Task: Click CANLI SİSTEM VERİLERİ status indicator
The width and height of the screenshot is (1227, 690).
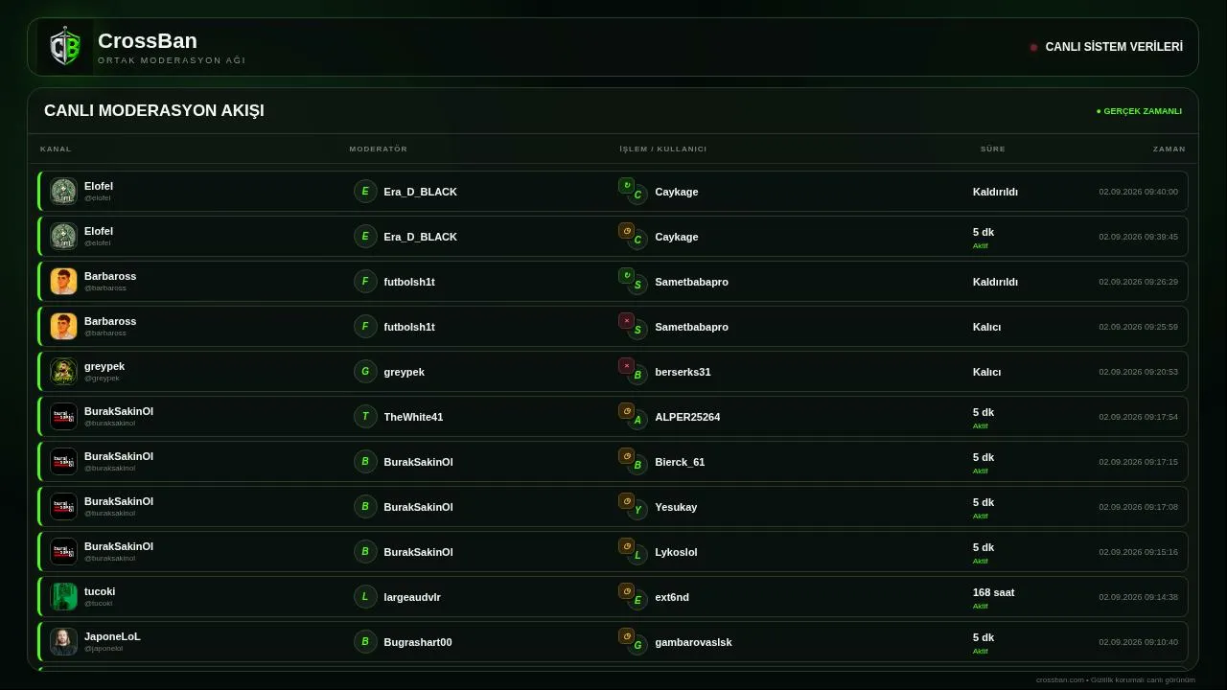Action: [x=1106, y=47]
